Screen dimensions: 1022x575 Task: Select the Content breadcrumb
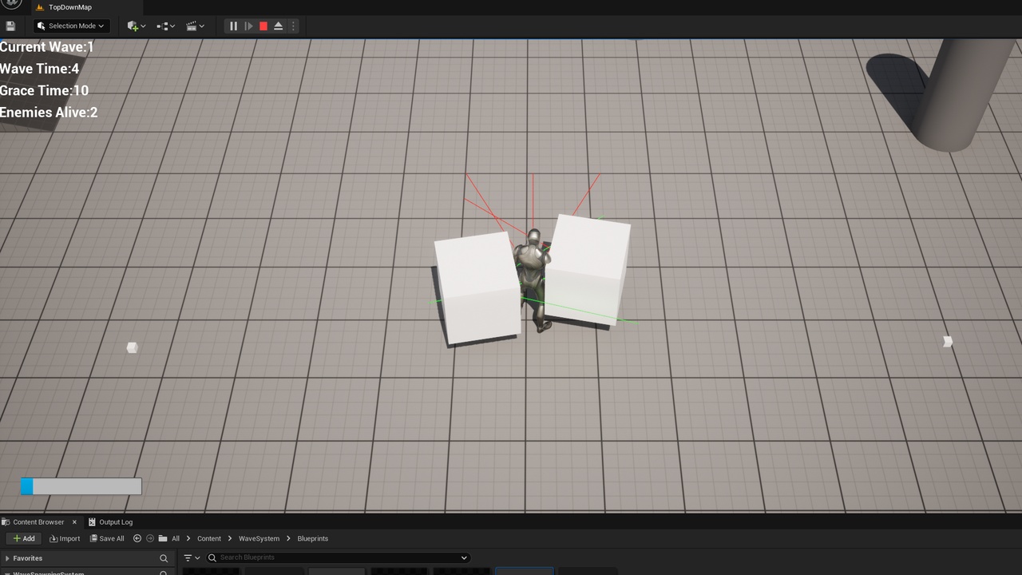[x=209, y=538]
